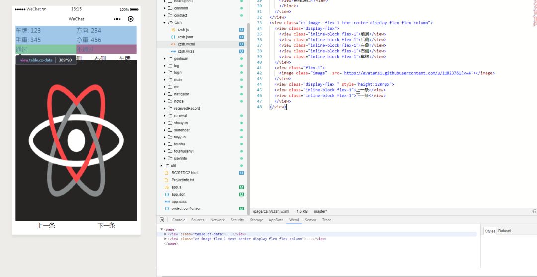
Task: Tap 上一条 in the simulator
Action: [46, 226]
